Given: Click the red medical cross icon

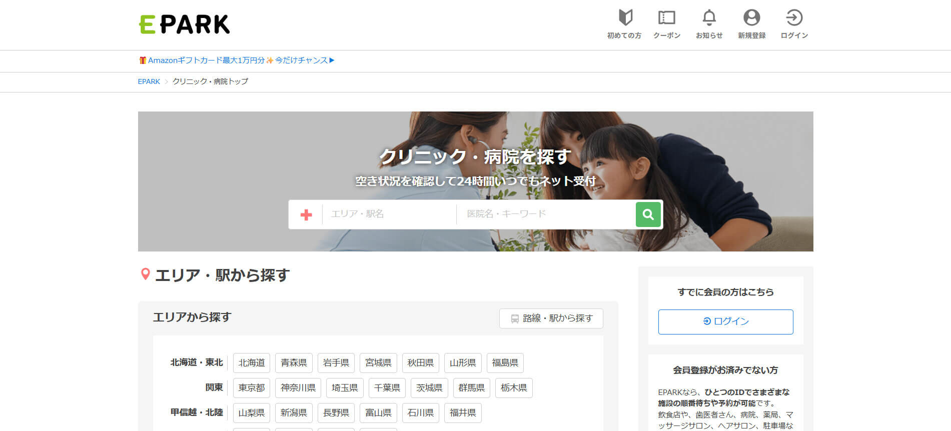Looking at the screenshot, I should click(x=306, y=214).
